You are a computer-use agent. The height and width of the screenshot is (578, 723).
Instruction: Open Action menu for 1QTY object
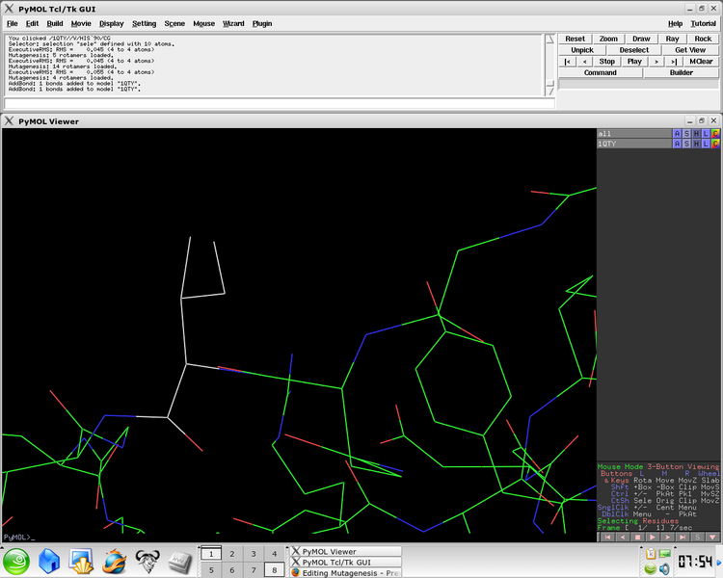click(677, 144)
